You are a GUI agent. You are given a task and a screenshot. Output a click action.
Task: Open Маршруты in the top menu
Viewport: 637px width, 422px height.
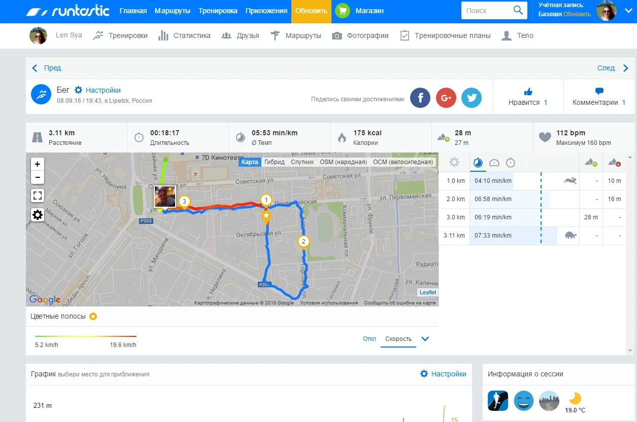pos(173,11)
